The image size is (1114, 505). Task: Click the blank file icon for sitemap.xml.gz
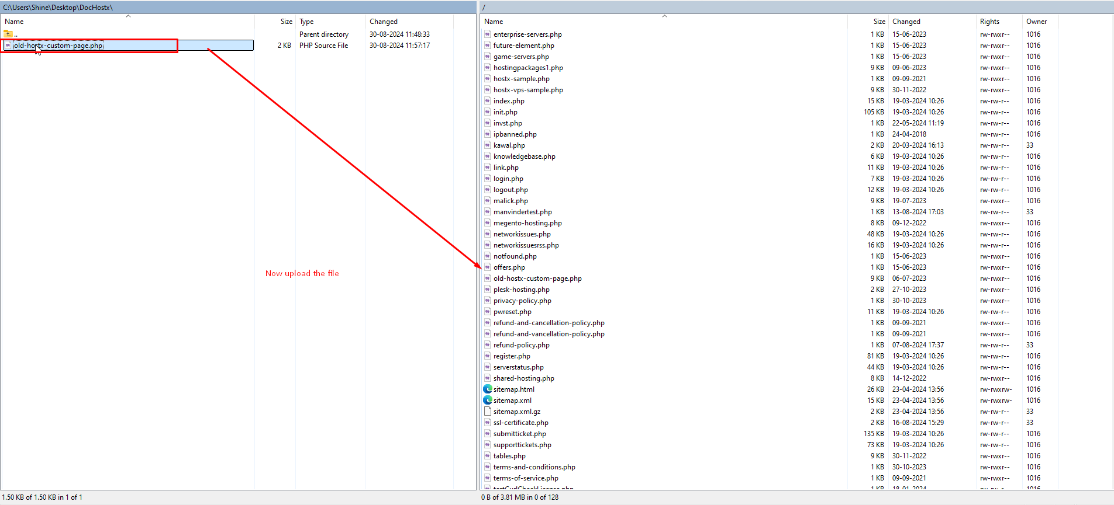[x=487, y=412]
